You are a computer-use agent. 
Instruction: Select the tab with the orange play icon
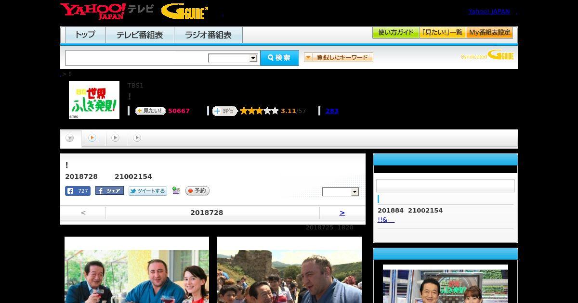[94, 138]
